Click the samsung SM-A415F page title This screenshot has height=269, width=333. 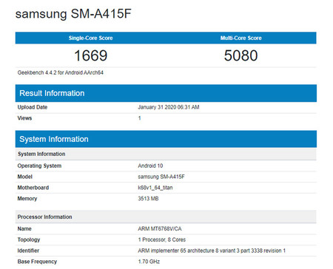(x=73, y=14)
